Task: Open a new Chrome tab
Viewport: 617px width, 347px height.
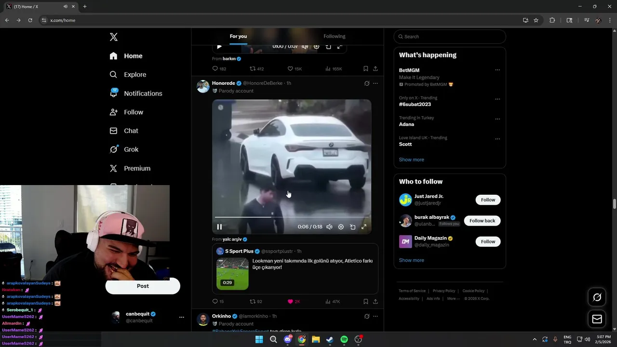Action: pyautogui.click(x=85, y=6)
